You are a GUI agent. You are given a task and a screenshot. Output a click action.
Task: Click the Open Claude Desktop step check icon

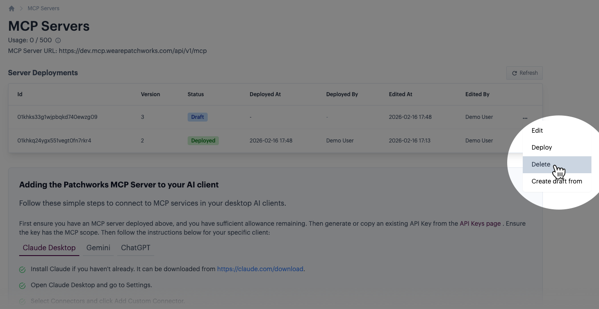point(22,285)
